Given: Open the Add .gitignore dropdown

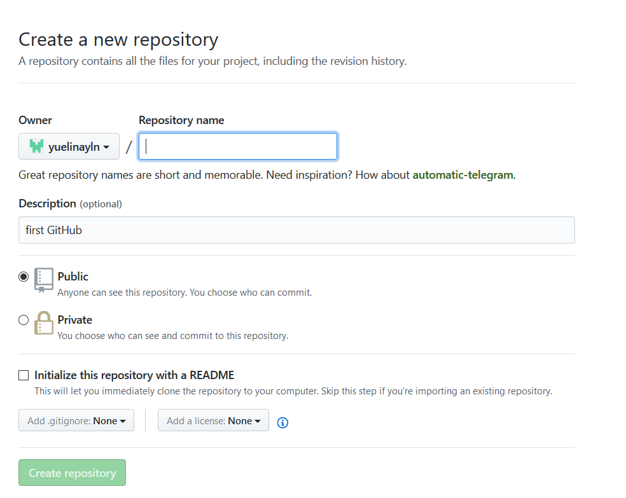Looking at the screenshot, I should pos(76,420).
